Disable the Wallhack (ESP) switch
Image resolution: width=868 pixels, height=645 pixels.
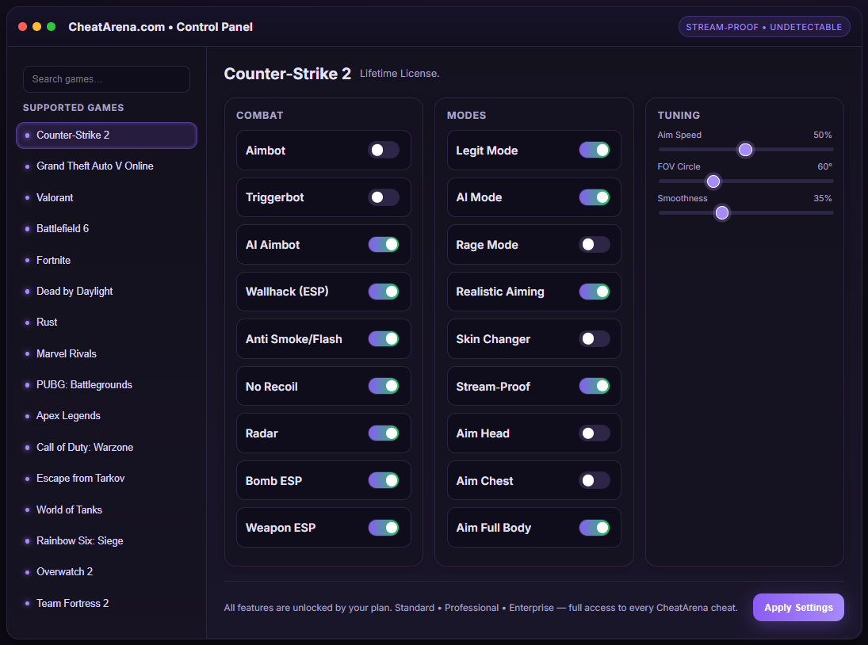pos(384,292)
